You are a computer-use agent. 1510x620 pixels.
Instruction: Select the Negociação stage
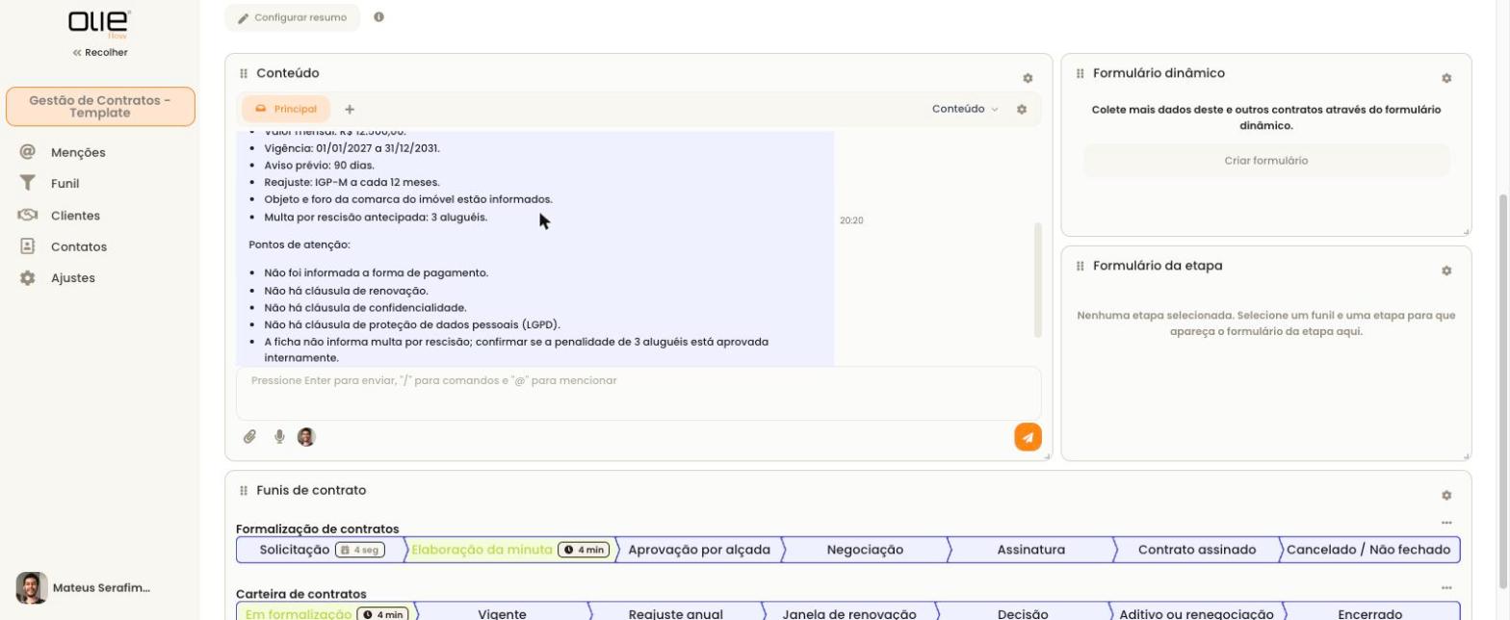[x=865, y=550]
